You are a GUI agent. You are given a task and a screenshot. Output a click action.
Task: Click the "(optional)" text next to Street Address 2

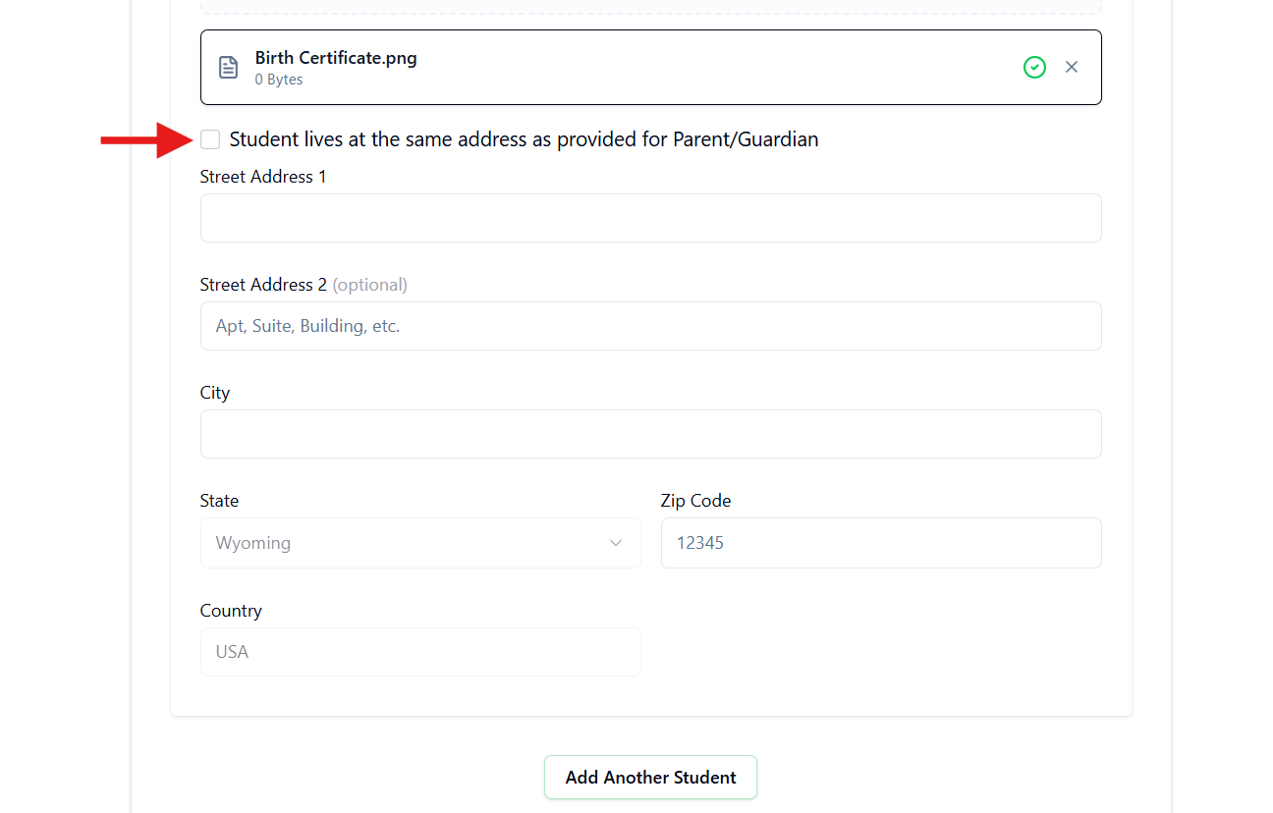coord(369,285)
